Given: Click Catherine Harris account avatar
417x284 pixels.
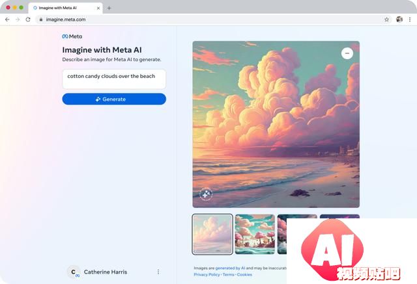Looking at the screenshot, I should (74, 272).
